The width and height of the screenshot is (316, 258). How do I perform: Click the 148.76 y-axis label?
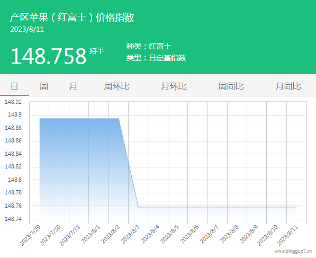[x=13, y=206]
